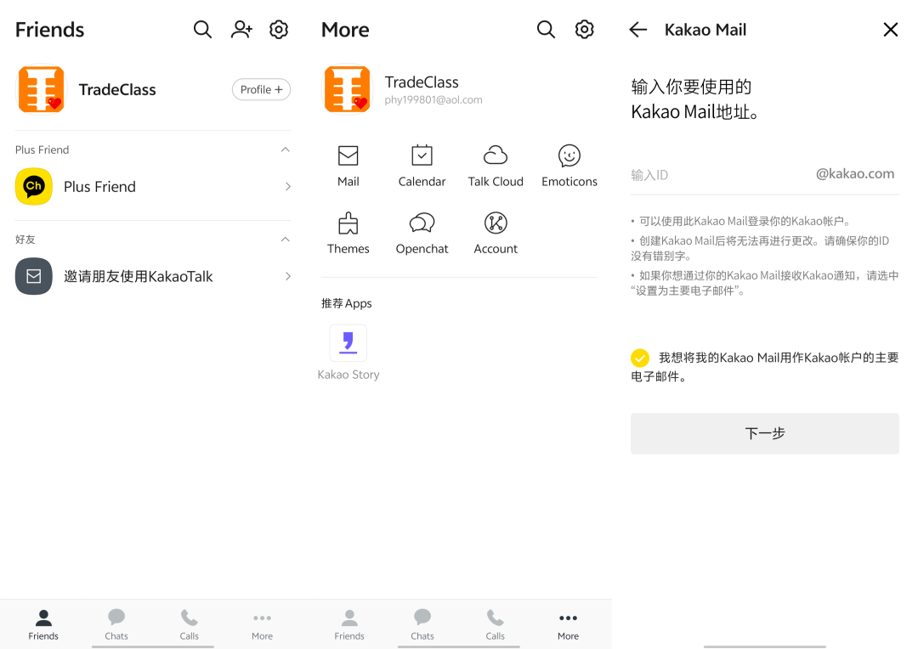918x649 pixels.
Task: Focus the 输入ID input field
Action: [765, 174]
